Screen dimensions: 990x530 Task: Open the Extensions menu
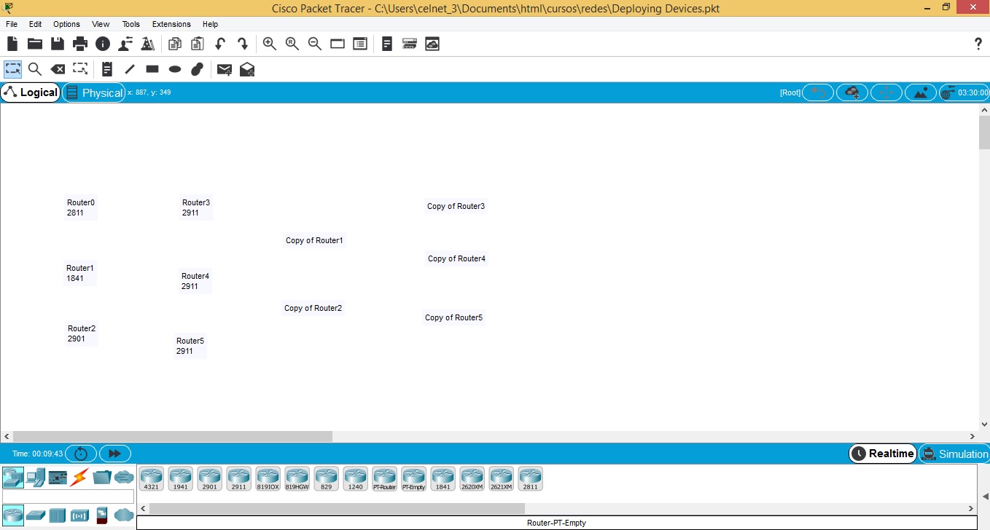coord(171,24)
